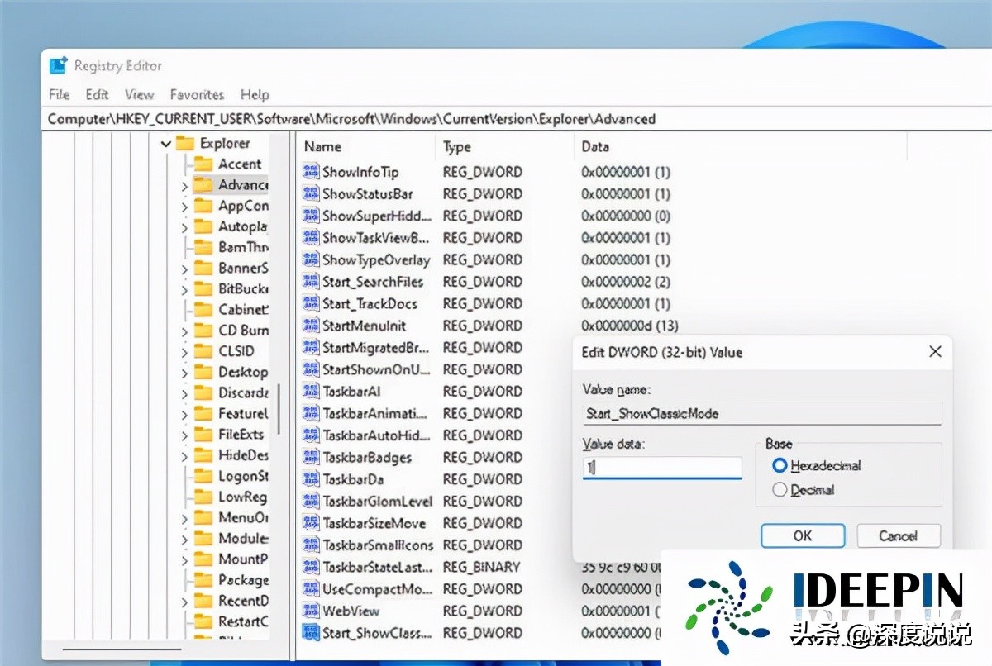Click the Value name field Start_ShowClassicMode
Viewport: 992px width, 666px height.
(x=761, y=413)
